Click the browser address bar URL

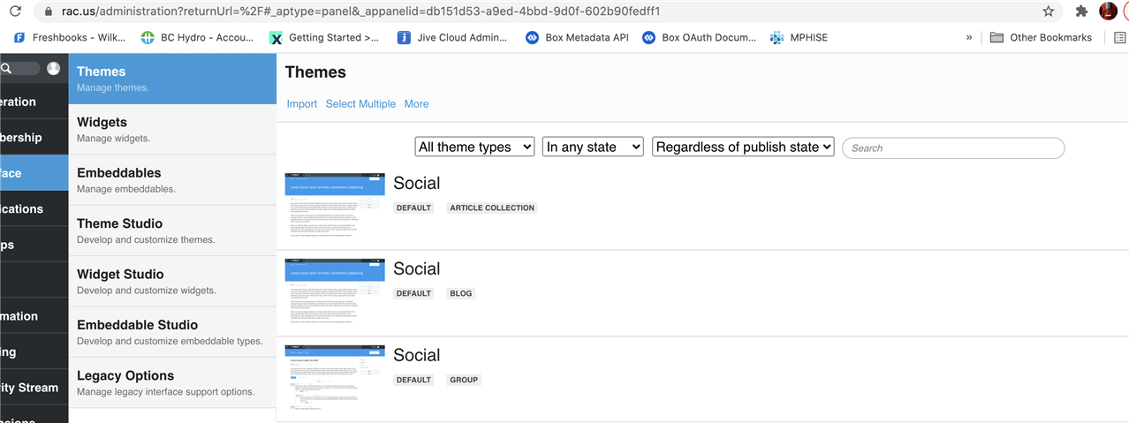[360, 11]
